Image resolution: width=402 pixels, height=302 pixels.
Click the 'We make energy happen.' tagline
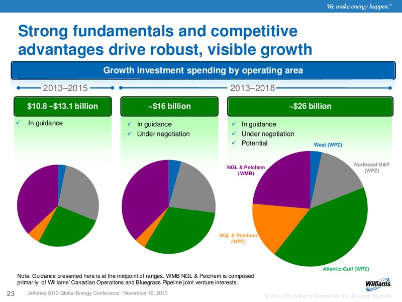pos(359,7)
